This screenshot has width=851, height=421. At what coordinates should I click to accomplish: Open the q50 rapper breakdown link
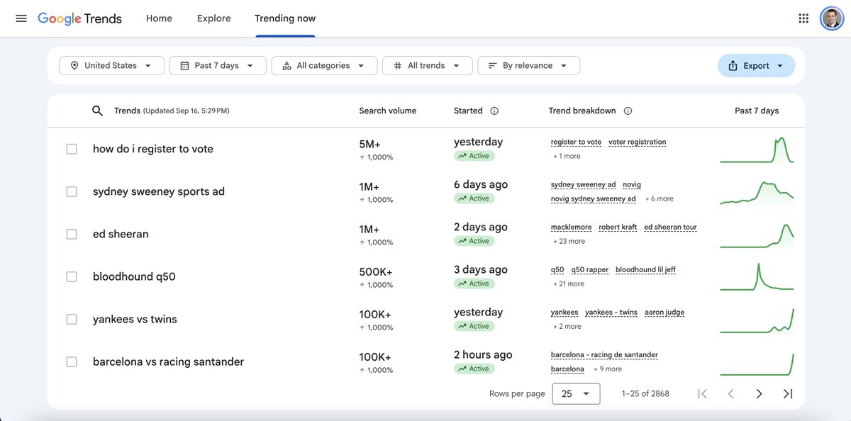590,269
